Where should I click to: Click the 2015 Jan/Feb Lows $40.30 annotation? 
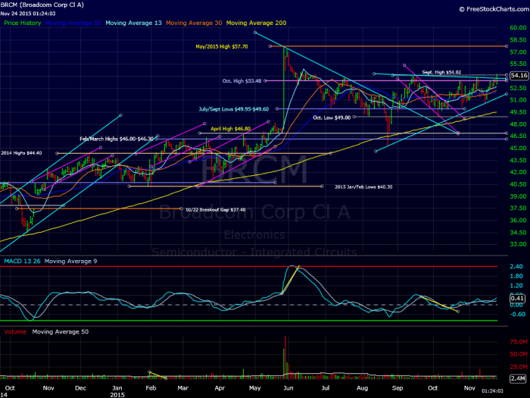point(363,186)
